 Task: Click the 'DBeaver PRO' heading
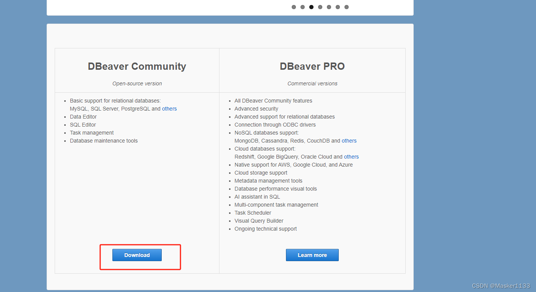pos(312,66)
